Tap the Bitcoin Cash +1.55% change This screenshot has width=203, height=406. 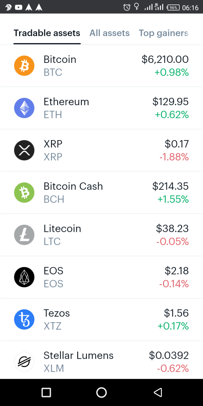pyautogui.click(x=173, y=199)
